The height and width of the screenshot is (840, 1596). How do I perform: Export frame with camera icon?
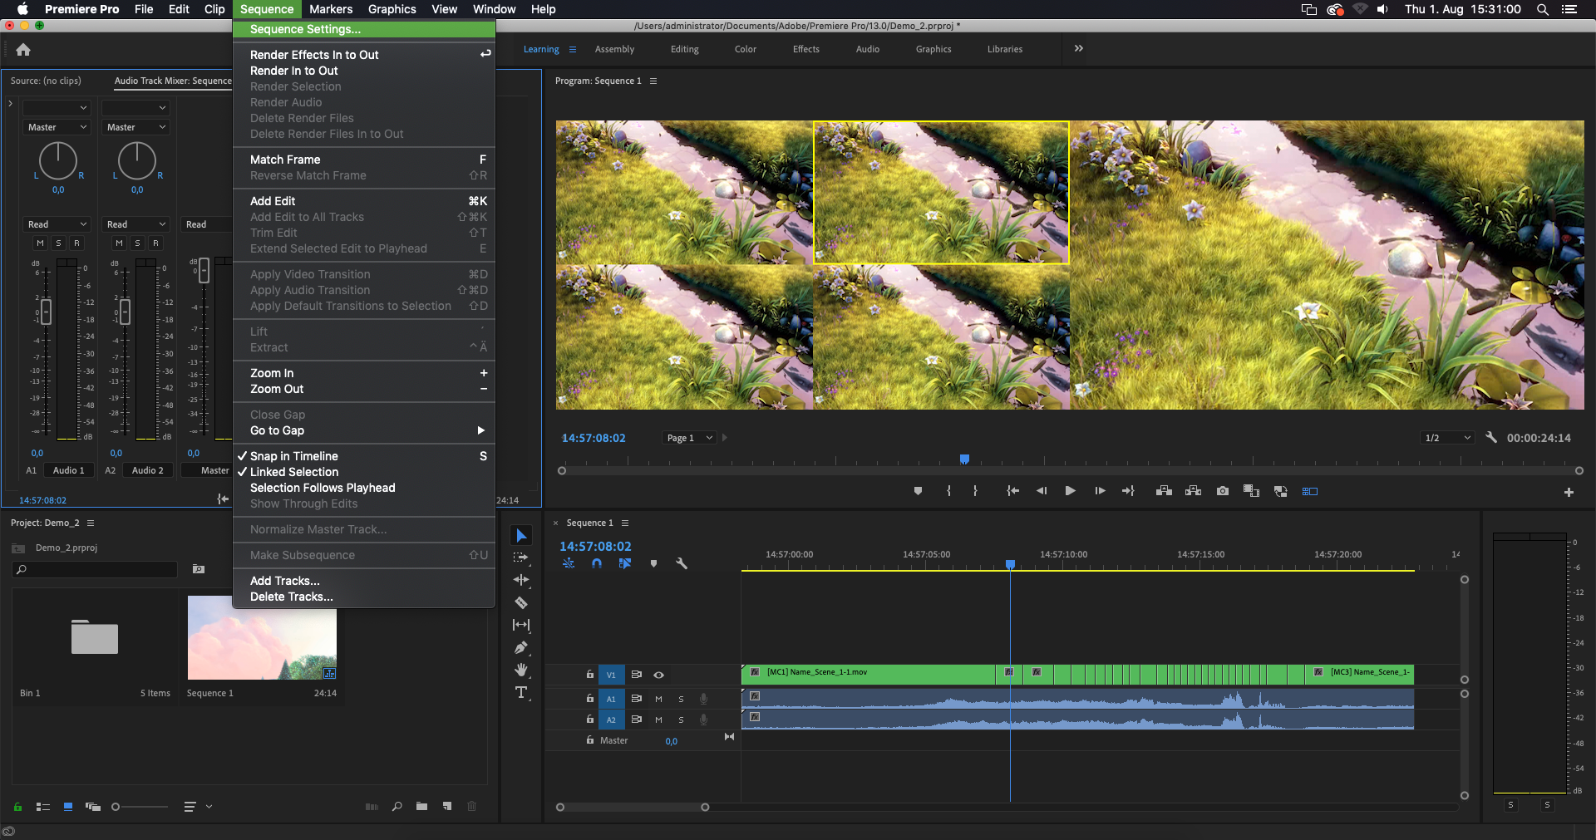coord(1222,491)
